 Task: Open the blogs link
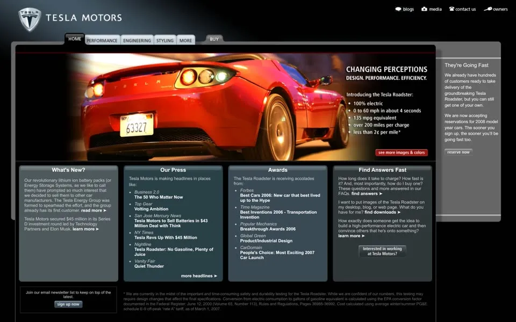coord(408,9)
